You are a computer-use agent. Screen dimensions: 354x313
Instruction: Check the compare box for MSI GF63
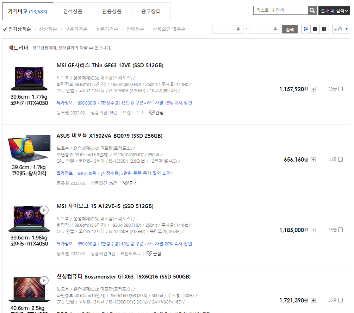click(341, 89)
